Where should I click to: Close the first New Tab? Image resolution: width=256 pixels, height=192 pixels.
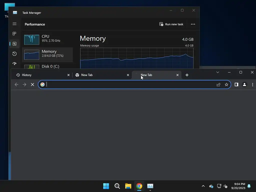(128, 75)
